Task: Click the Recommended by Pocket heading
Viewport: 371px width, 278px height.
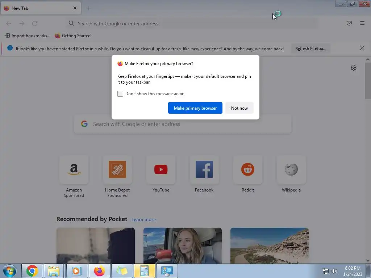Action: (92, 219)
